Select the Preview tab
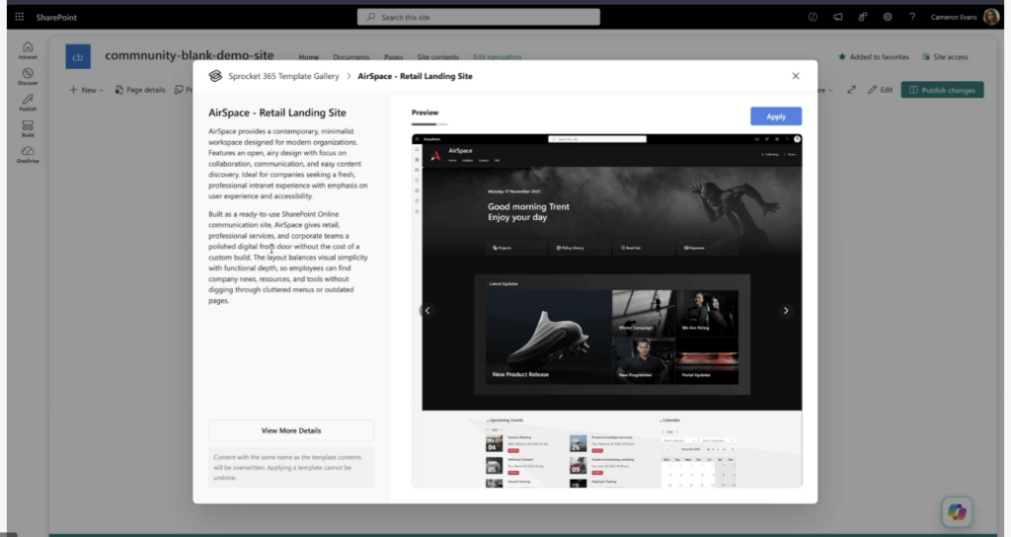 click(425, 113)
